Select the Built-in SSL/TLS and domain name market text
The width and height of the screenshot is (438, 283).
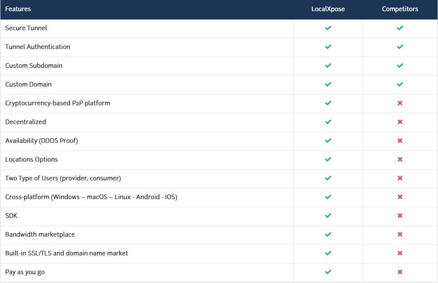click(x=67, y=253)
